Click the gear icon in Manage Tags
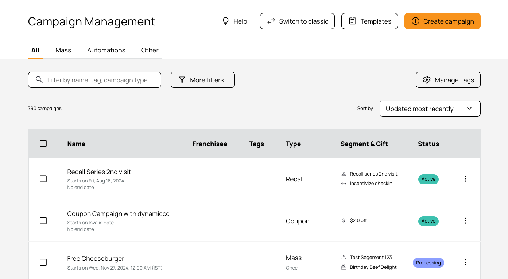 (427, 80)
